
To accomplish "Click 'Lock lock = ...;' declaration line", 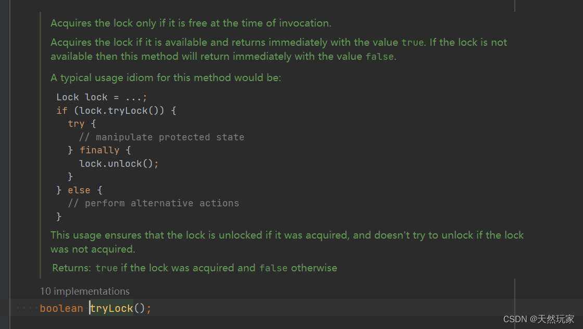I will [x=102, y=97].
